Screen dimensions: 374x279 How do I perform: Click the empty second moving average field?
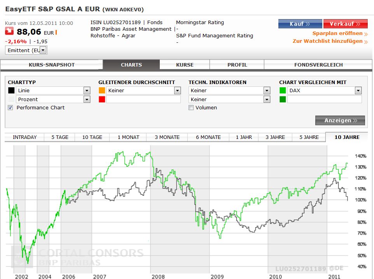point(143,99)
